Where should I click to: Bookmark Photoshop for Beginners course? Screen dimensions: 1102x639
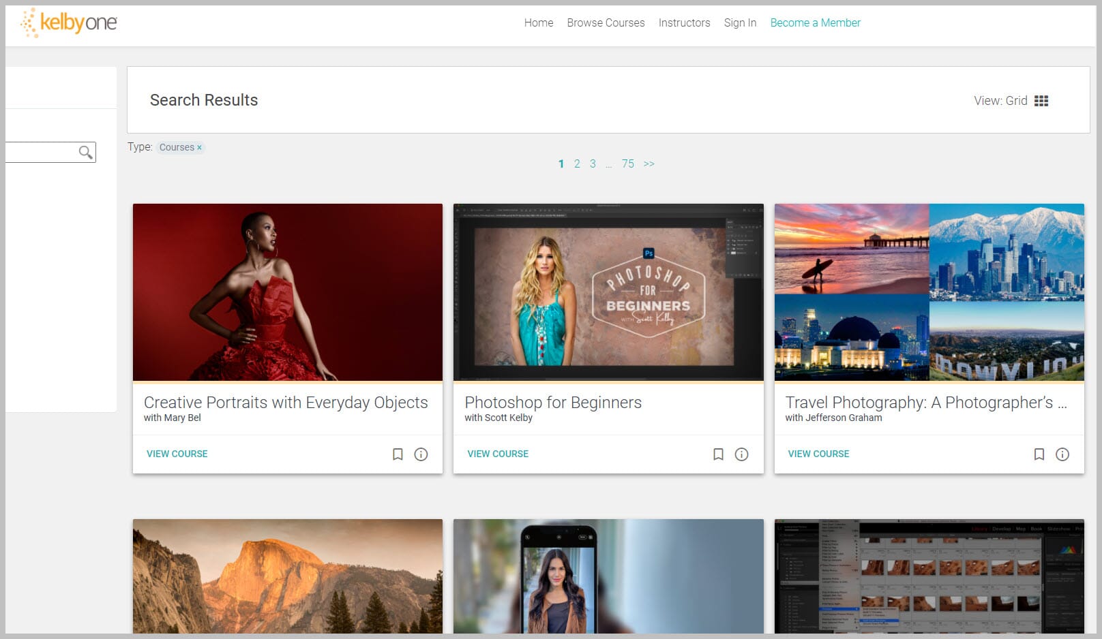718,454
